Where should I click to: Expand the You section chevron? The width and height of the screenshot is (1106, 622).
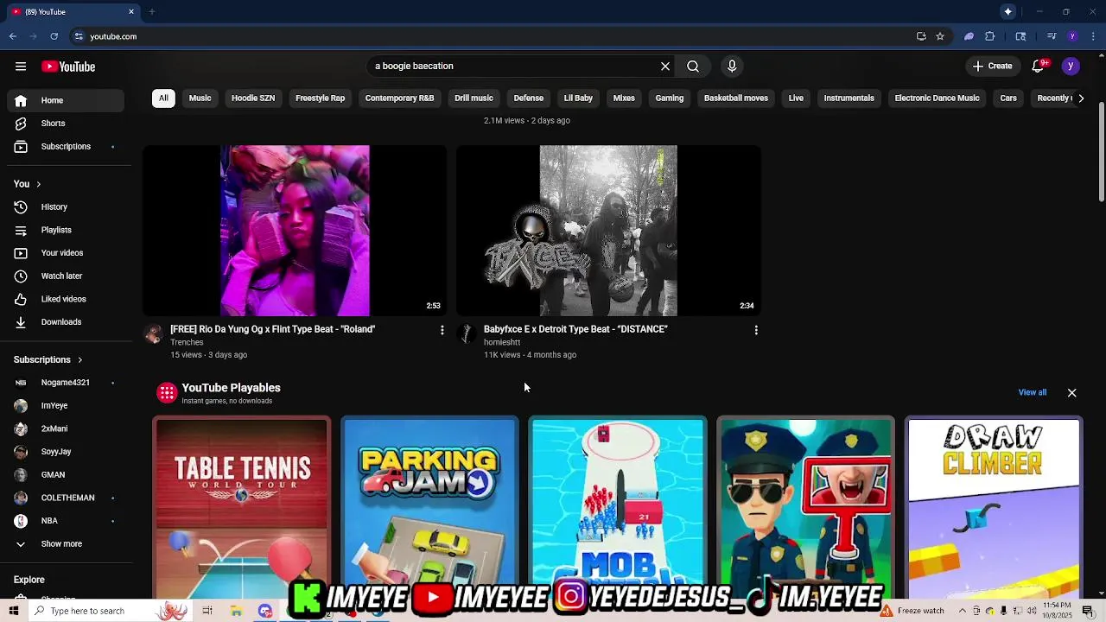pos(38,184)
